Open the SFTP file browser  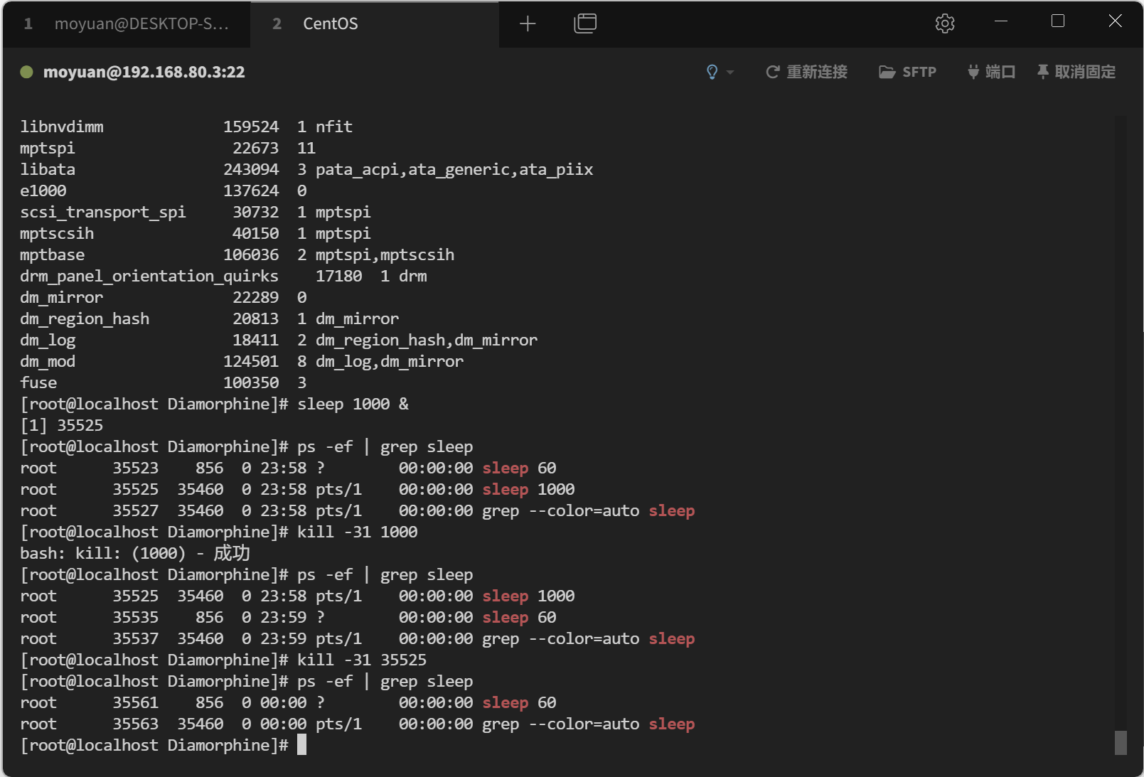pos(907,72)
